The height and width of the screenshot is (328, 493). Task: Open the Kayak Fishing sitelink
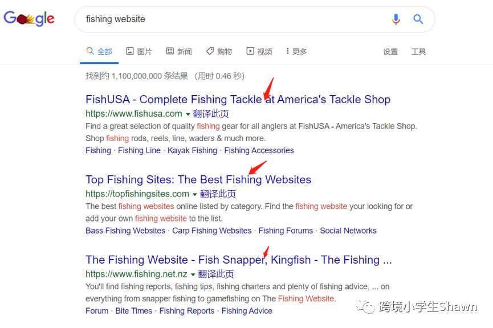click(x=192, y=150)
